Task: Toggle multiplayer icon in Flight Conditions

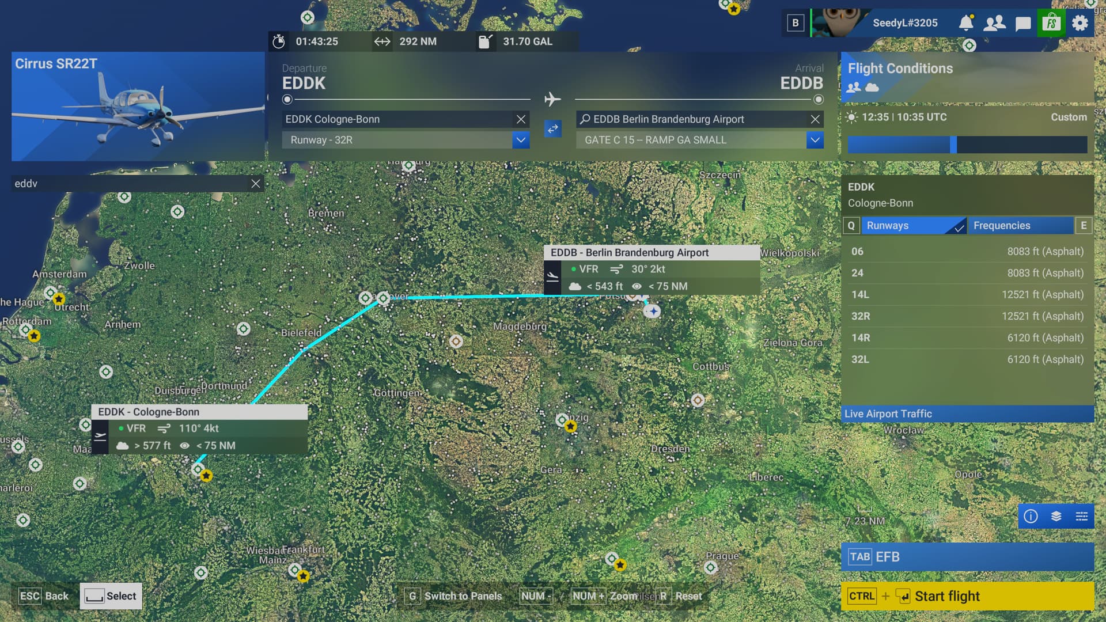Action: (854, 88)
